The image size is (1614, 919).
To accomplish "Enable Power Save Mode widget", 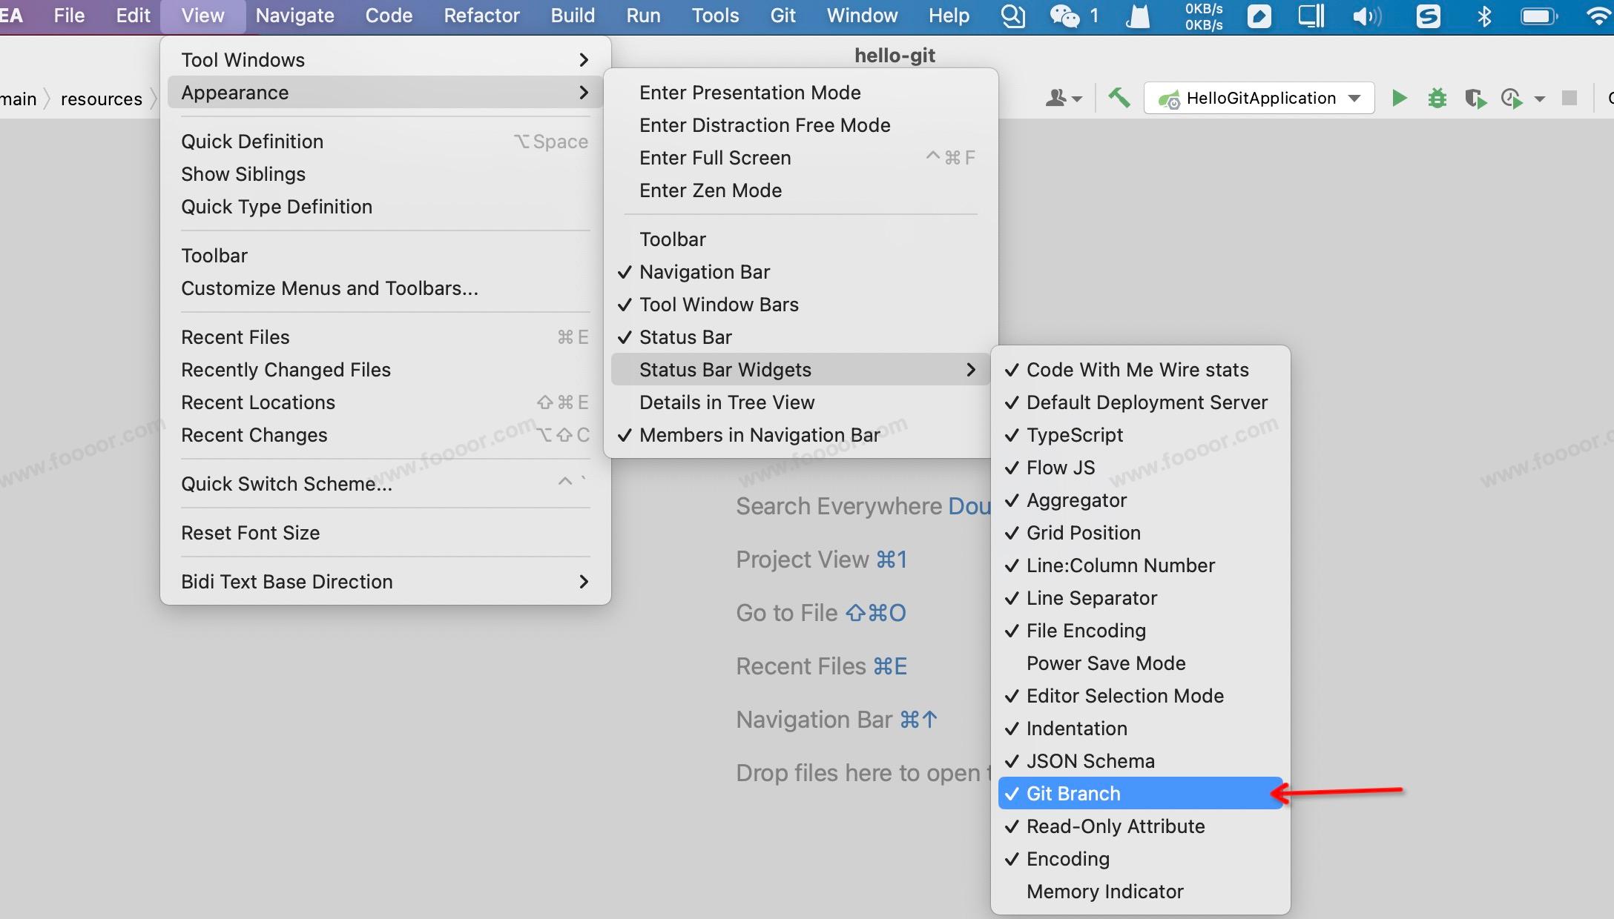I will 1105,663.
